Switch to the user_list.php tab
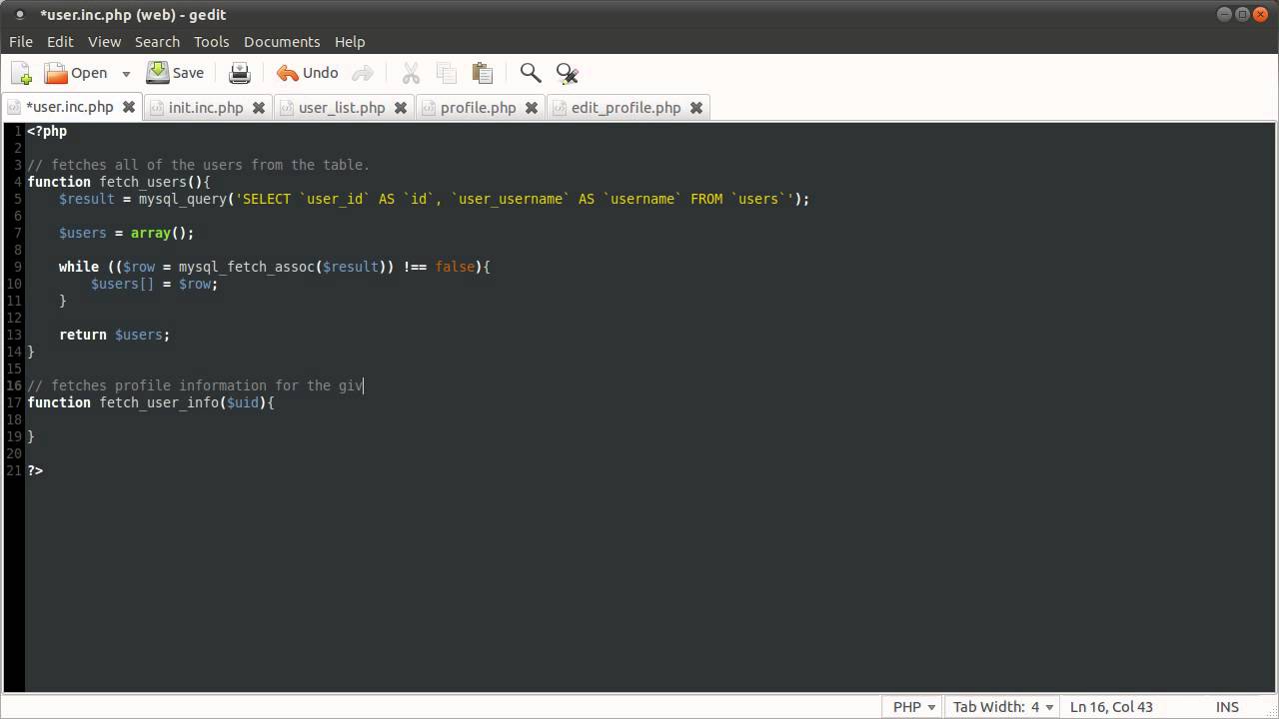The image size is (1279, 719). (342, 108)
